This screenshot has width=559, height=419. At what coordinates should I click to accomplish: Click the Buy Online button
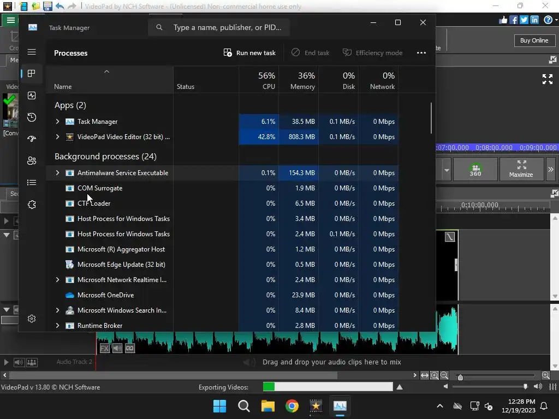[534, 40]
